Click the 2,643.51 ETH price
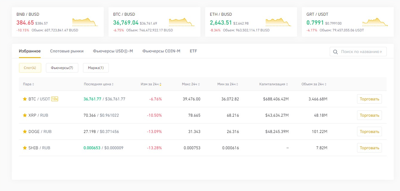Screen dimensions: 400x191 pos(221,23)
